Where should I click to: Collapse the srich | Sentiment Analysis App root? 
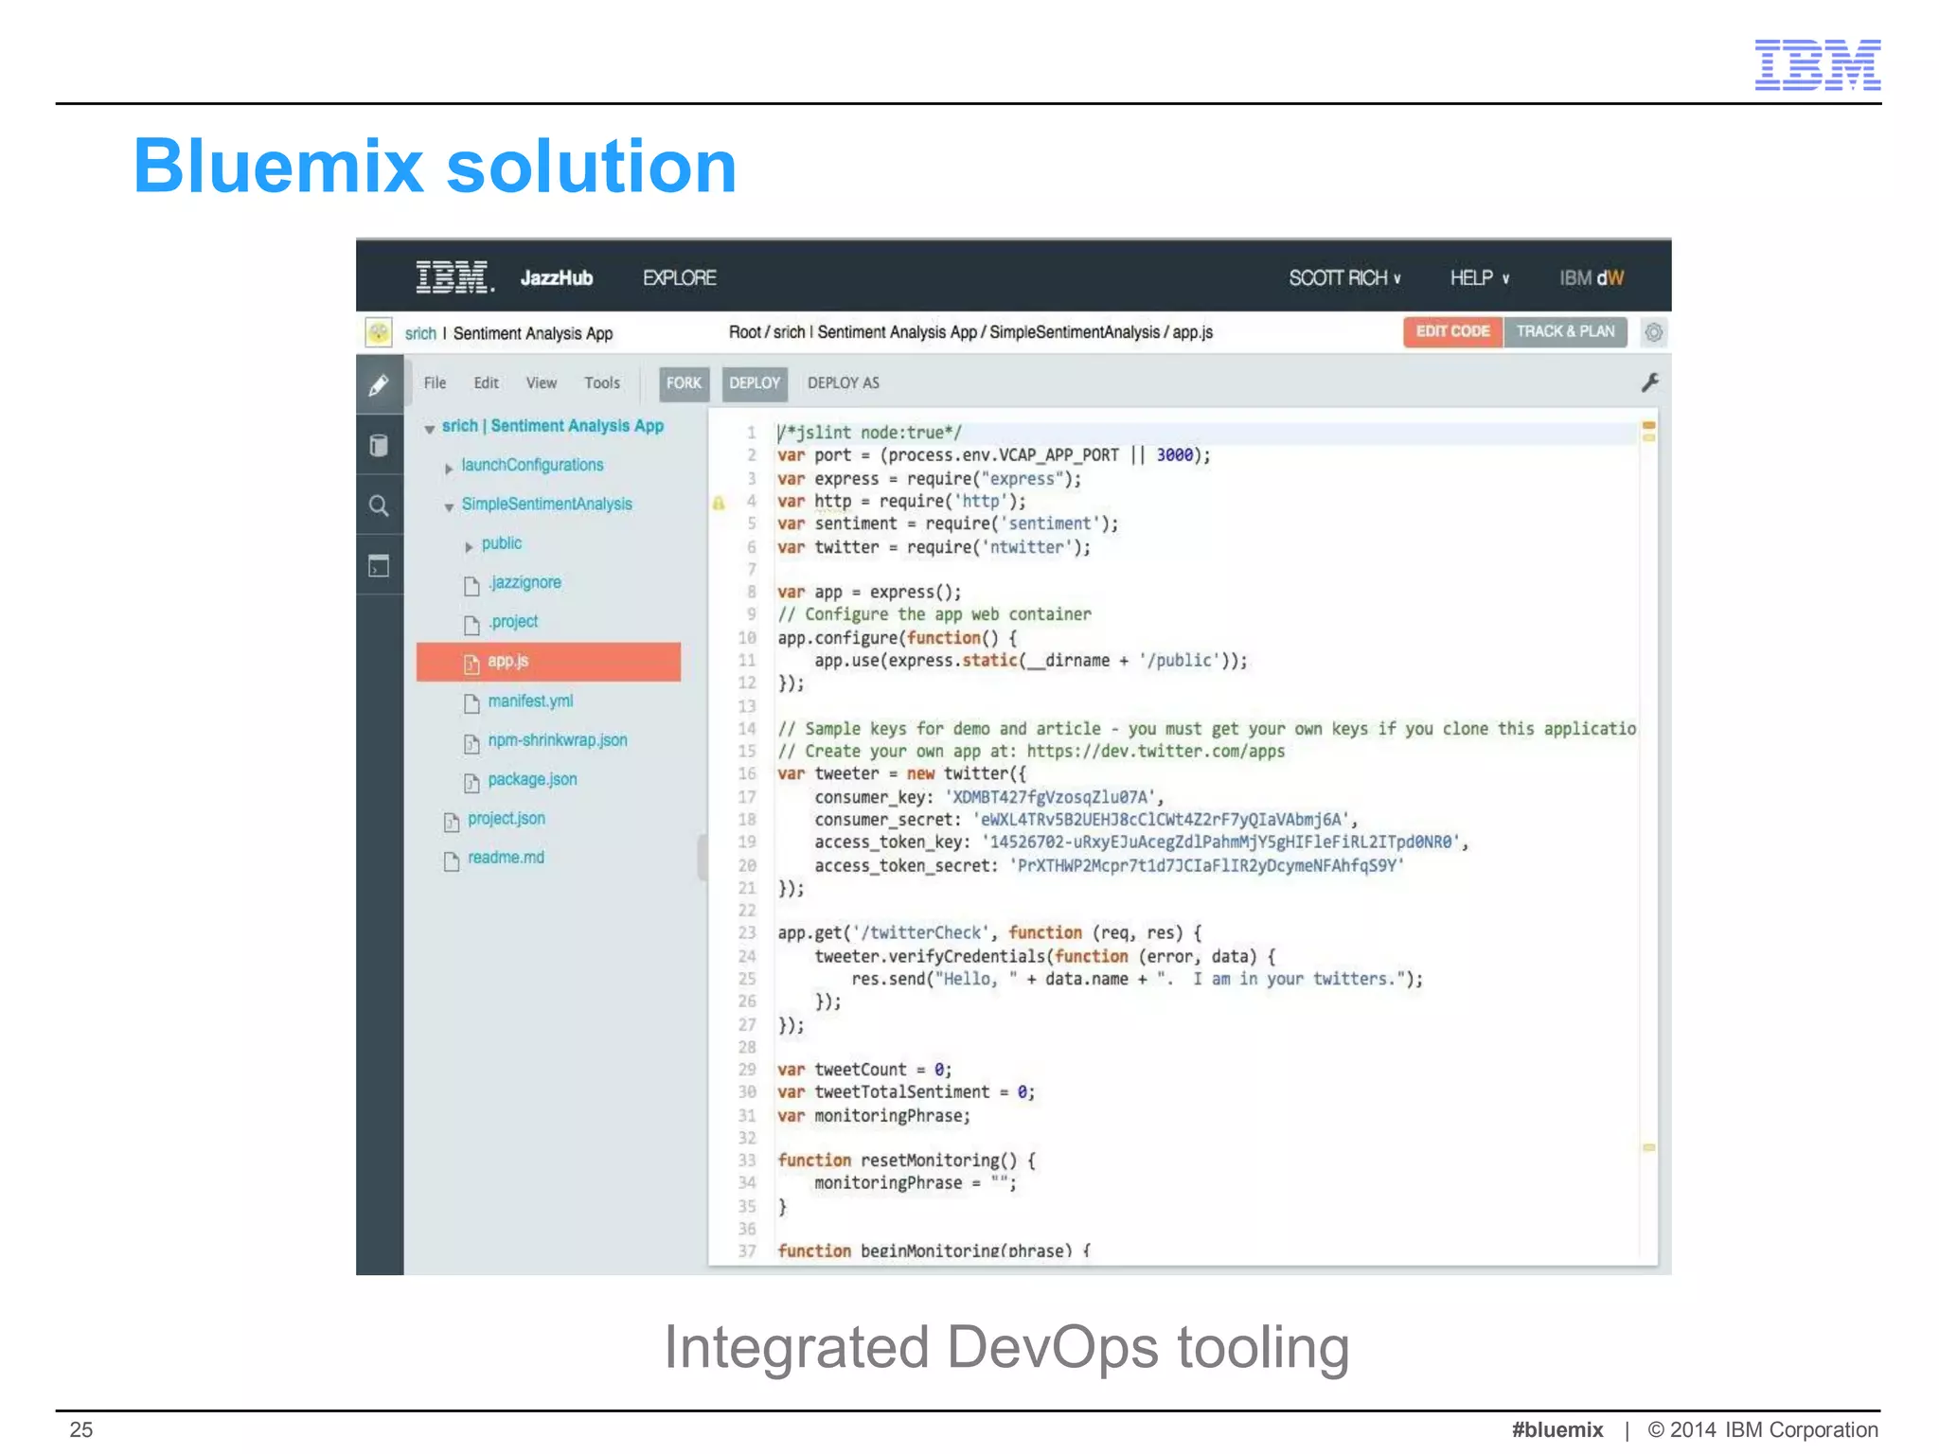pyautogui.click(x=430, y=429)
